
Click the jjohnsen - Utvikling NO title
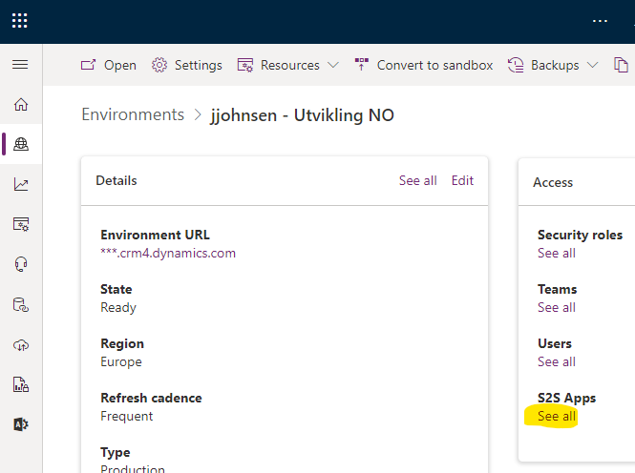(302, 115)
